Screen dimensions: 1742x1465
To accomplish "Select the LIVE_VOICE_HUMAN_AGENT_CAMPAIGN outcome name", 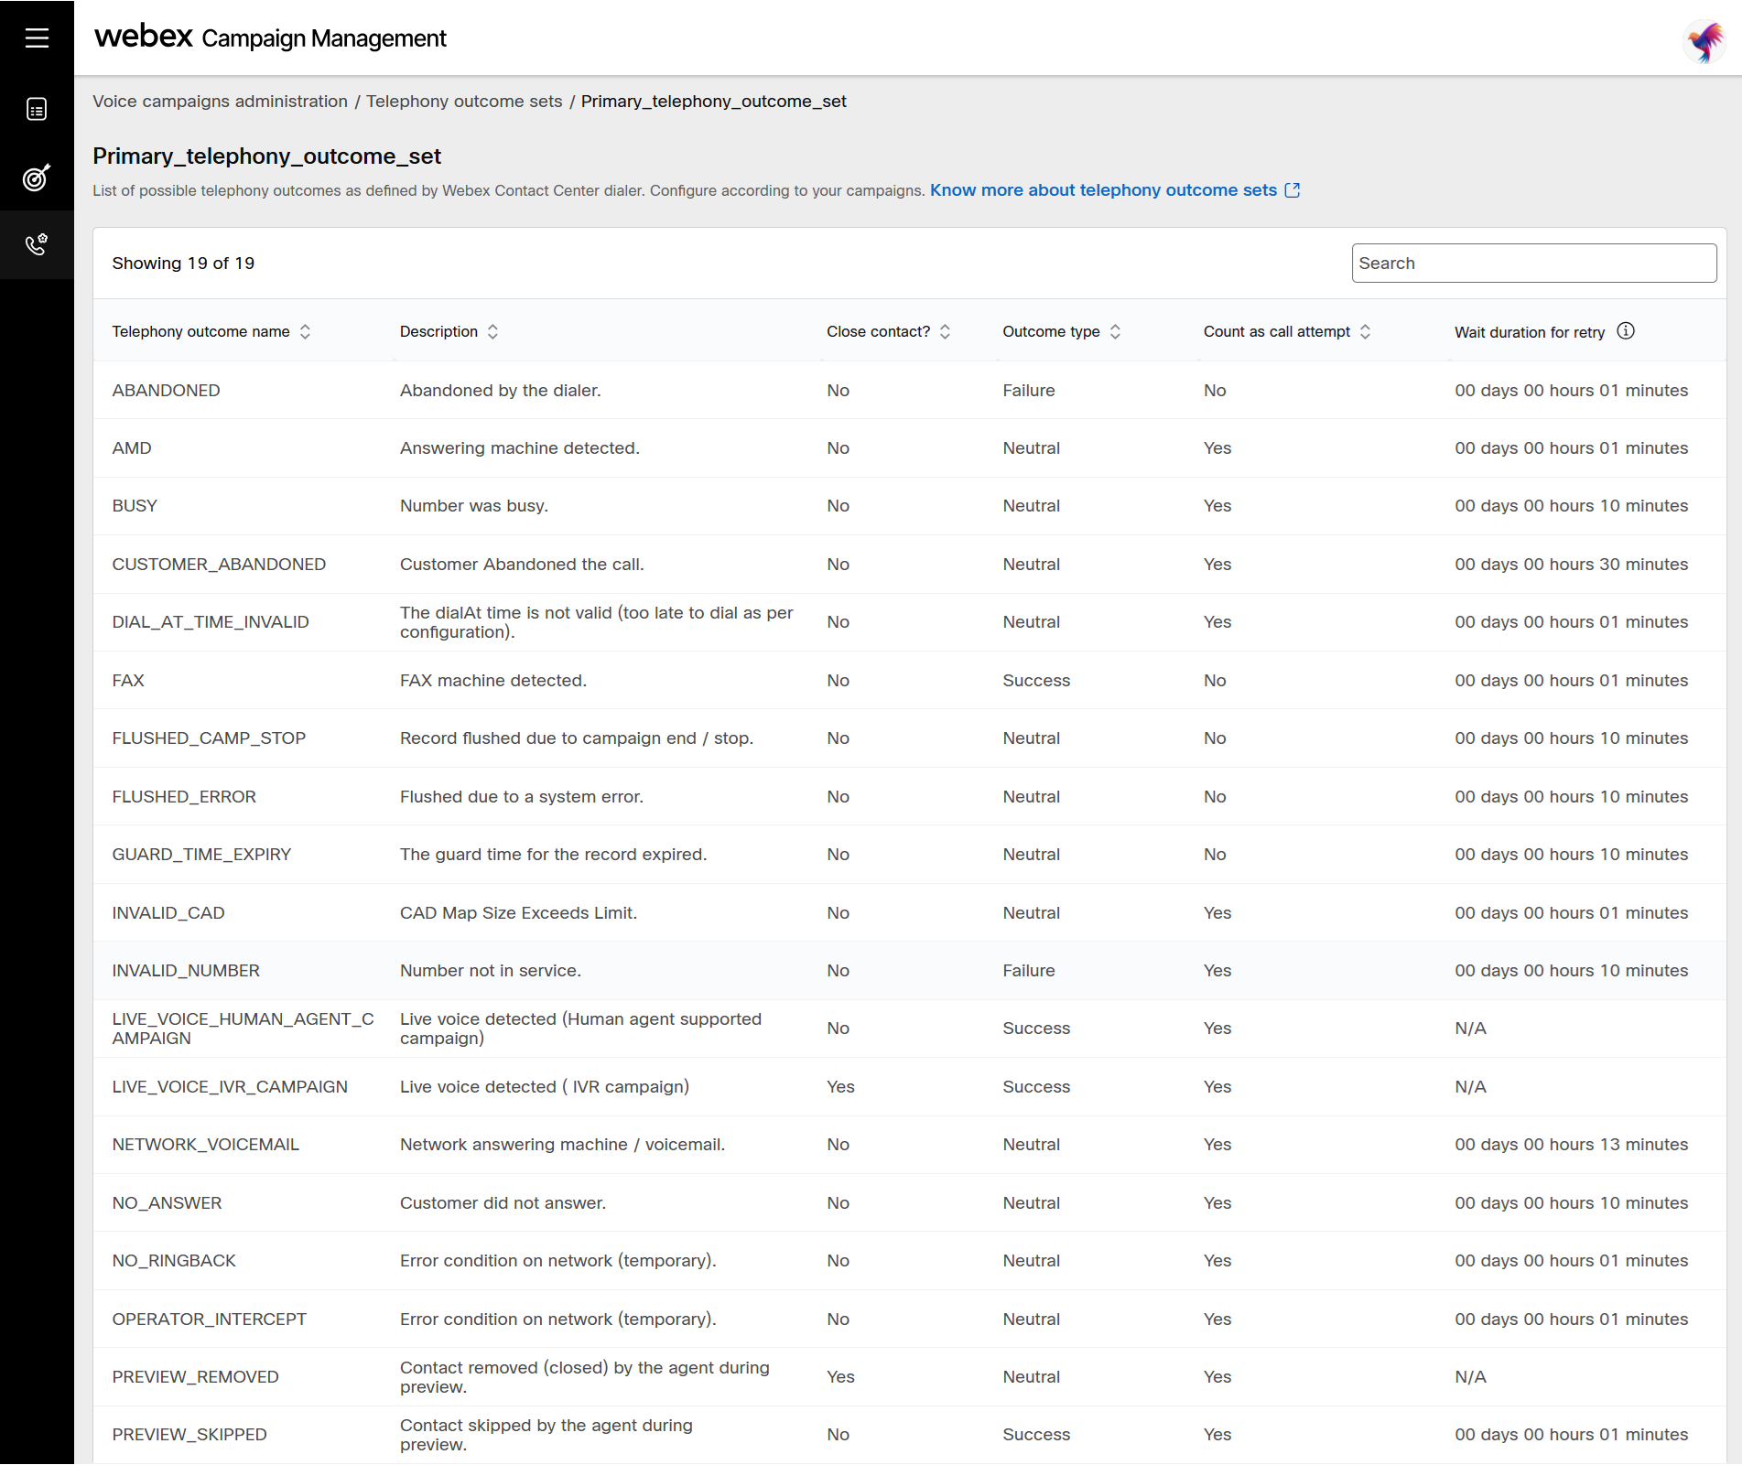I will pyautogui.click(x=243, y=1029).
